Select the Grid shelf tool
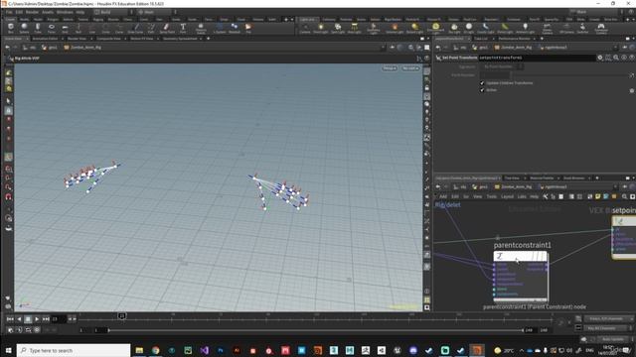This screenshot has width=636, height=357. (x=65, y=28)
